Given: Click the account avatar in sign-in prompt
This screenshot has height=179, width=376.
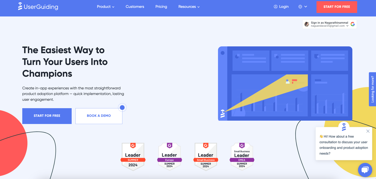Looking at the screenshot, I should [307, 24].
